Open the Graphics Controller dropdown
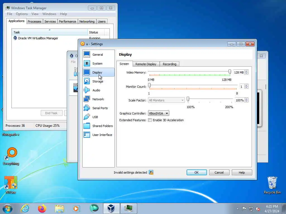 pos(159,113)
